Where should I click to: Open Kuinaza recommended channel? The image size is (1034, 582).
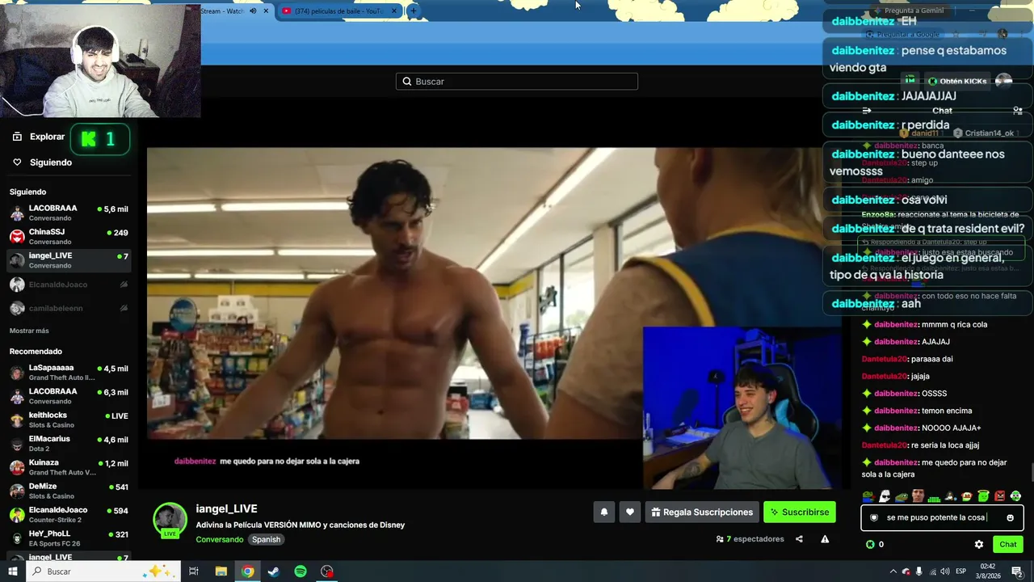tap(69, 467)
